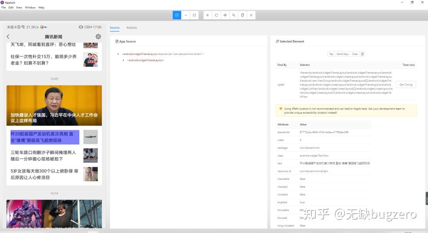
Task: Select root FrameLayout with resource-id in tree
Action: tap(163, 54)
